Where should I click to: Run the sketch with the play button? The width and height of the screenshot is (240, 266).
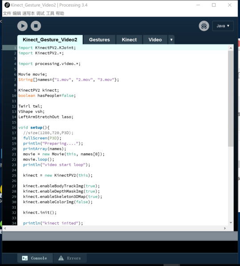(x=22, y=26)
